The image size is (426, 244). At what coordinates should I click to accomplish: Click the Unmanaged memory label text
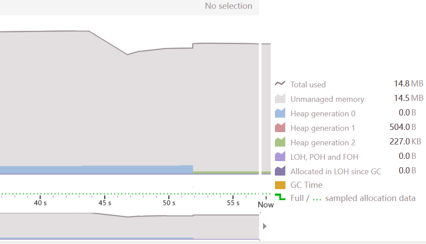click(327, 99)
